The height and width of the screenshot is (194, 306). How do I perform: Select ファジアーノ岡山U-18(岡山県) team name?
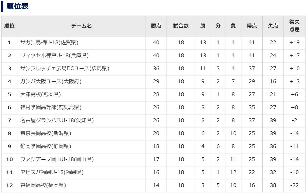[x=57, y=160]
